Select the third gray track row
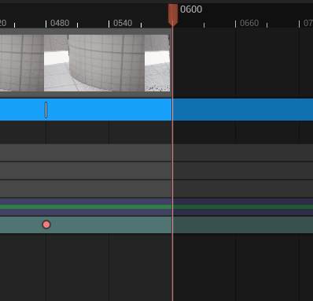This screenshot has height=301, width=313. click(156, 188)
